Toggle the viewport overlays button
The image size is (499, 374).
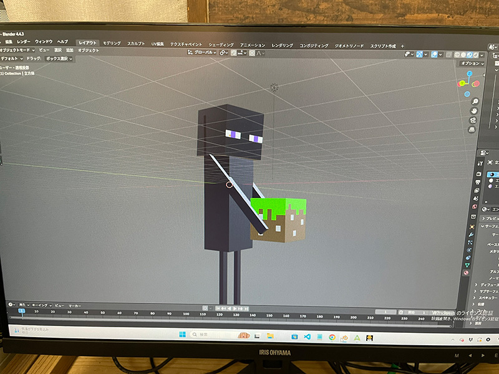(x=435, y=54)
